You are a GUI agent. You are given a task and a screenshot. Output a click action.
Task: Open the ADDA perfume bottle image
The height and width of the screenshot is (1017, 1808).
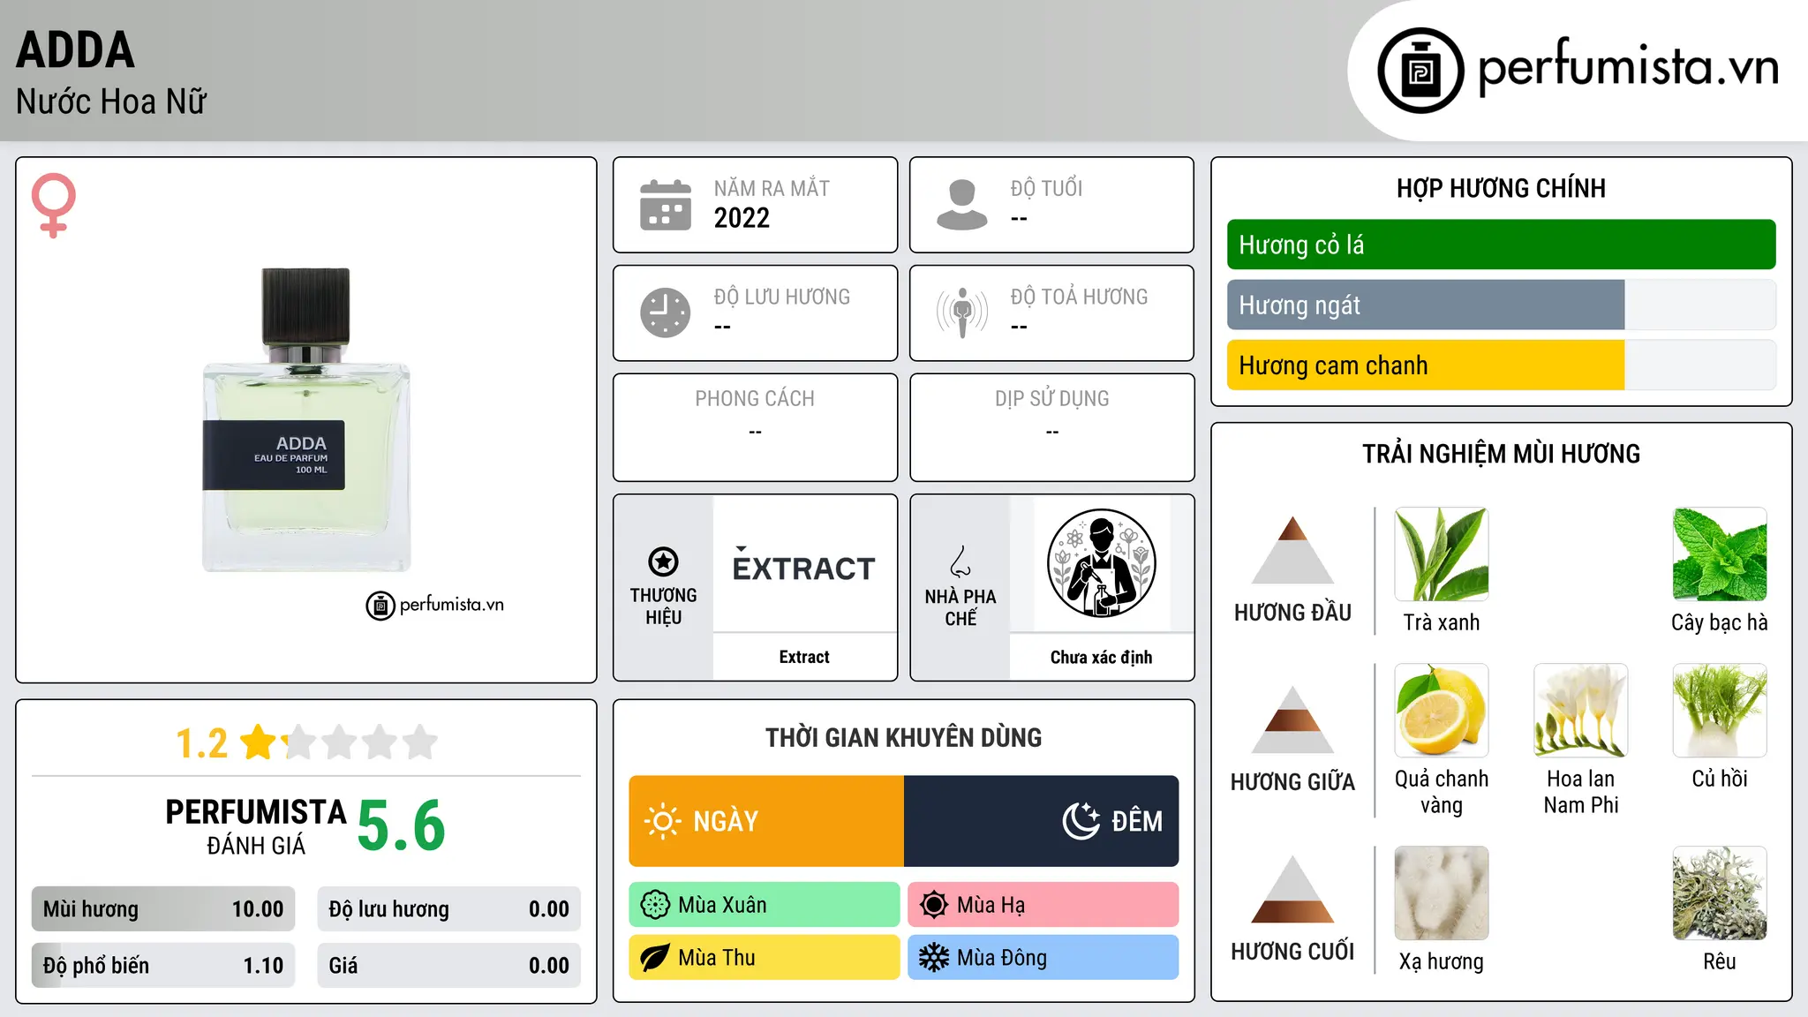click(306, 420)
